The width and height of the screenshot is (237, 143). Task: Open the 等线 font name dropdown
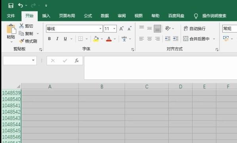pos(100,29)
